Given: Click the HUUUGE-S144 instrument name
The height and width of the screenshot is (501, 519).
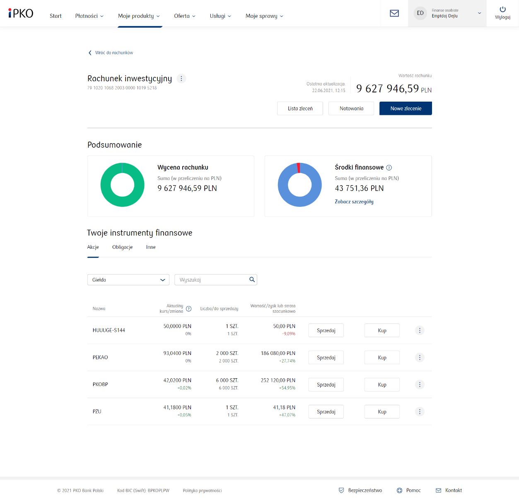Looking at the screenshot, I should coord(109,331).
